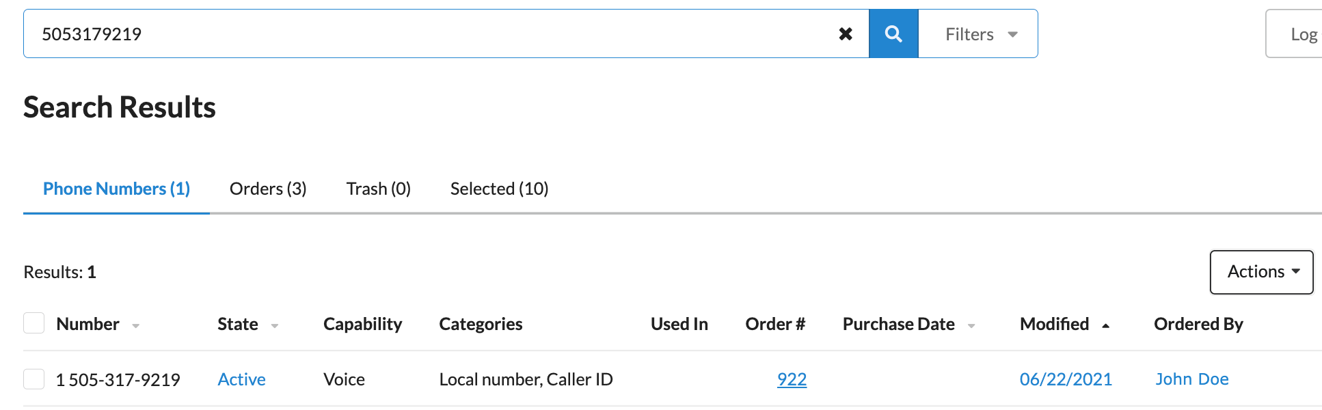Viewport: 1322px width, 410px height.
Task: Open the Actions dropdown menu
Action: (x=1261, y=272)
